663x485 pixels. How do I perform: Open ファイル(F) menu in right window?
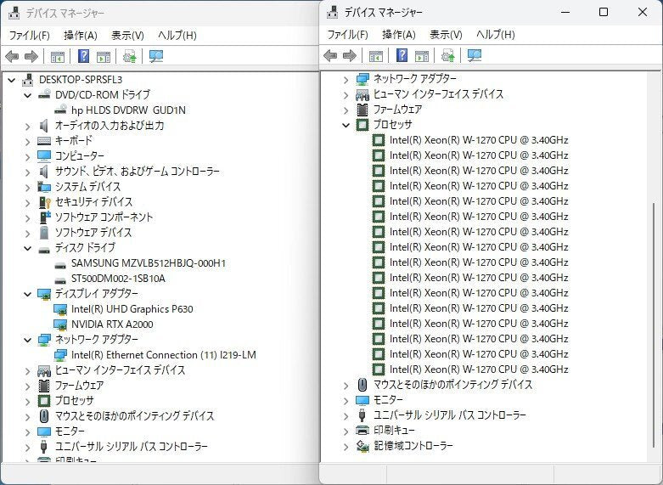coord(347,34)
